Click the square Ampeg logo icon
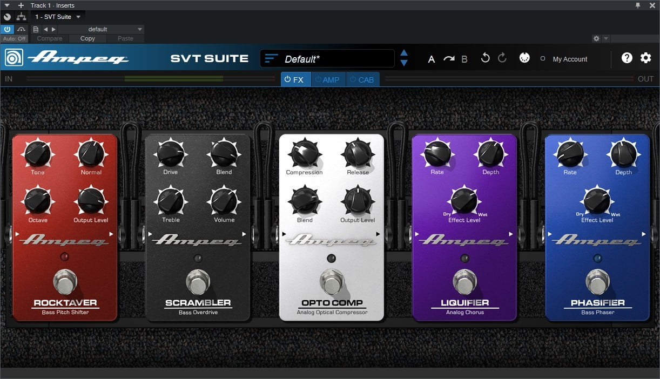 pyautogui.click(x=14, y=58)
